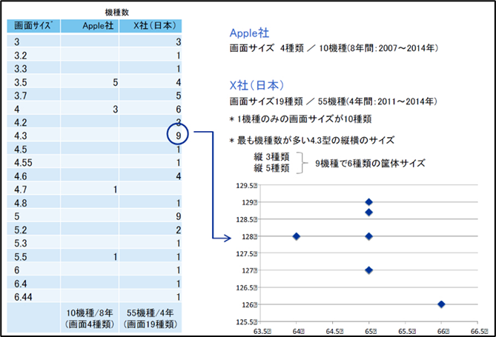This screenshot has height=337, width=496.
Task: Click the chart point at 66 and 126
Action: 441,304
